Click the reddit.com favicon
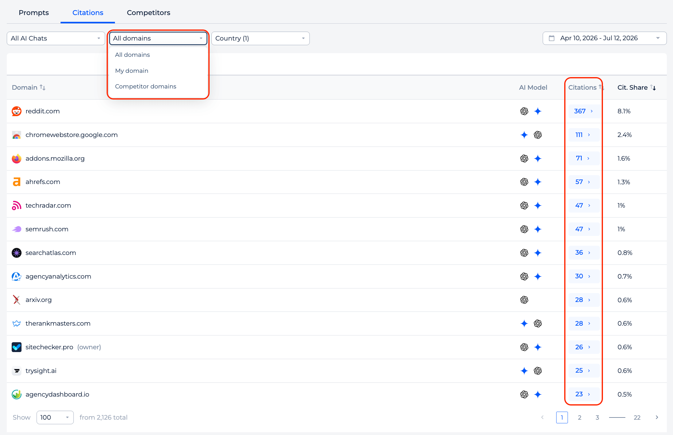The width and height of the screenshot is (673, 435). 17,111
